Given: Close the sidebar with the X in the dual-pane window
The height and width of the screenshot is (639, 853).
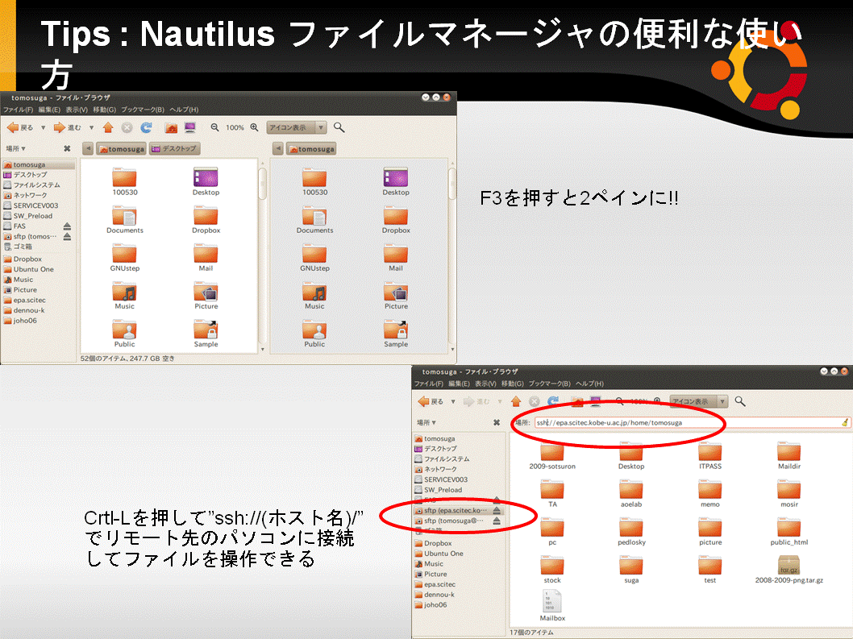Looking at the screenshot, I should pyautogui.click(x=67, y=148).
